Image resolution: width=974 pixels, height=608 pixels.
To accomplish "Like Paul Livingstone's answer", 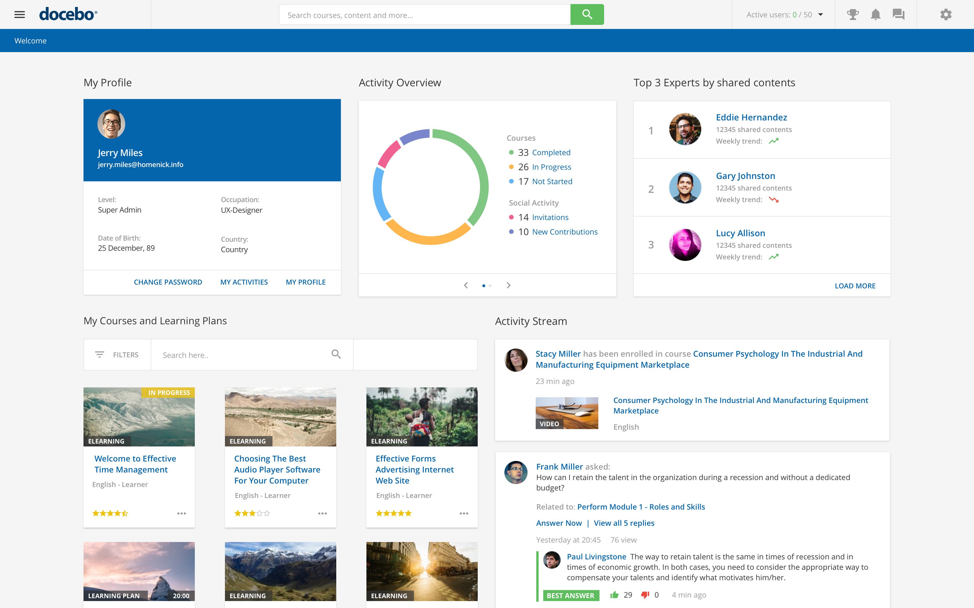I will [615, 595].
